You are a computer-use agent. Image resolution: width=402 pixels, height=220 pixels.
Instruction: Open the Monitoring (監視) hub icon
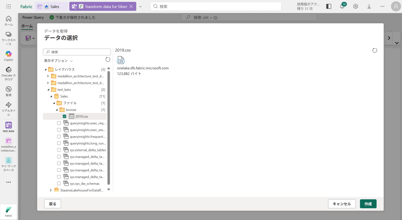pyautogui.click(x=8, y=89)
